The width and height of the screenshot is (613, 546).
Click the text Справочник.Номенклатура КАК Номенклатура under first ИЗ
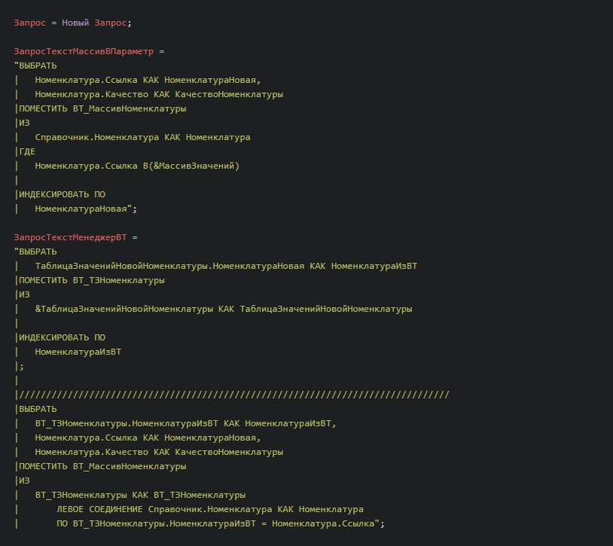coord(142,137)
